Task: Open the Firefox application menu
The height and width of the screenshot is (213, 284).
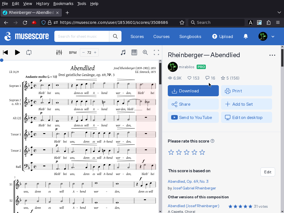Action: click(278, 22)
